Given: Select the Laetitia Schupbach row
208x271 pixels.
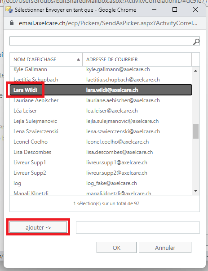Looking at the screenshot, I should pos(101,80).
